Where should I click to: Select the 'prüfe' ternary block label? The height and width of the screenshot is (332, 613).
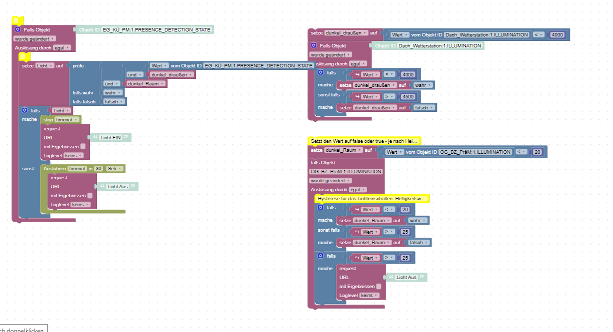tap(78, 66)
